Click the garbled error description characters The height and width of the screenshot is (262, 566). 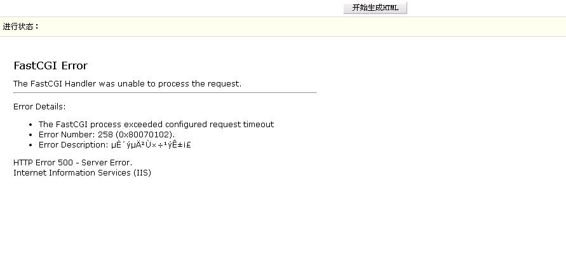click(x=151, y=145)
